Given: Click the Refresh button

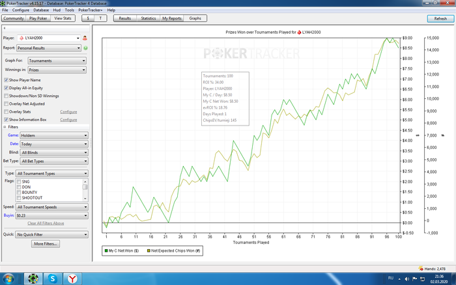Looking at the screenshot, I should 440,19.
